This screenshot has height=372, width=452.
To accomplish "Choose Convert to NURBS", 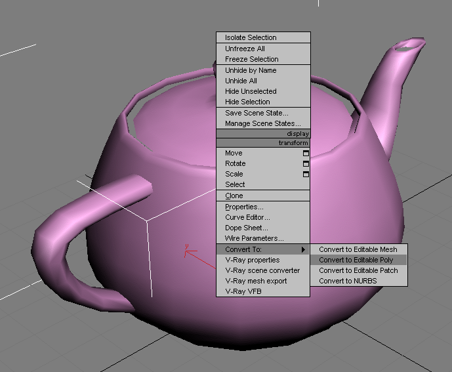I will pos(359,281).
